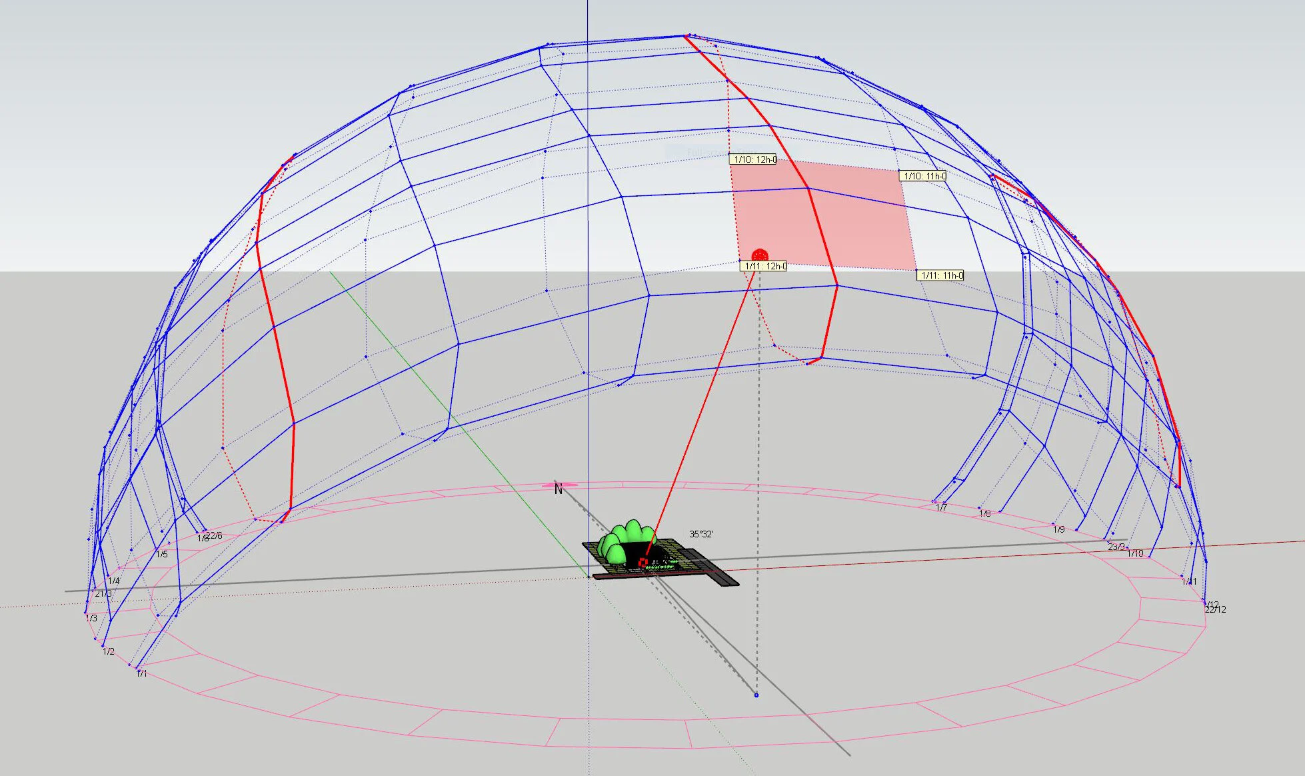The width and height of the screenshot is (1305, 776).
Task: Click the red sun position sphere
Action: (x=760, y=255)
